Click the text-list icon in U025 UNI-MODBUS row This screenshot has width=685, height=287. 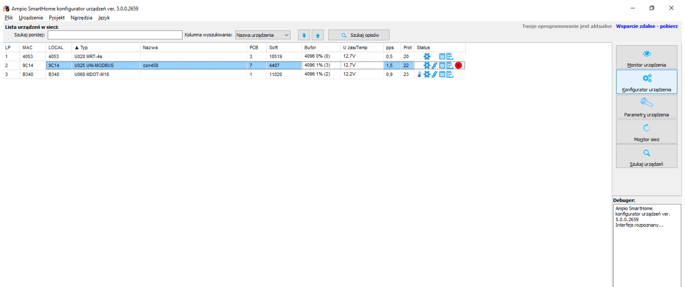(450, 65)
